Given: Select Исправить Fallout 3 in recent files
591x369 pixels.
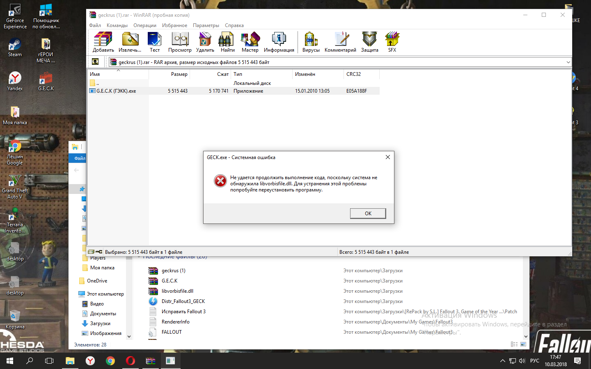Looking at the screenshot, I should [x=183, y=312].
